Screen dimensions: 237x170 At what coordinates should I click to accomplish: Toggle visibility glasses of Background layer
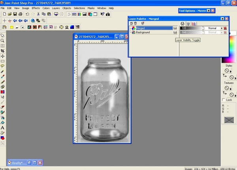coord(175,32)
